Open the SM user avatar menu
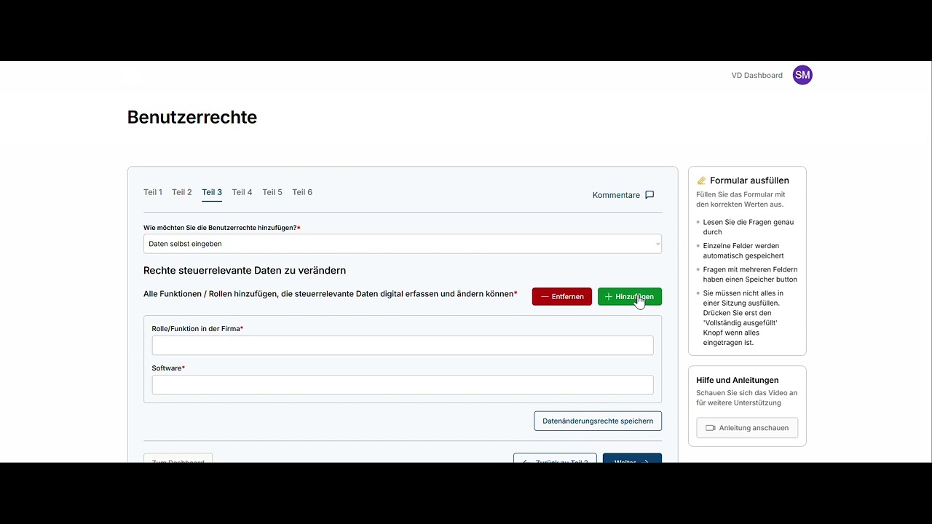Image resolution: width=932 pixels, height=524 pixels. [x=802, y=75]
